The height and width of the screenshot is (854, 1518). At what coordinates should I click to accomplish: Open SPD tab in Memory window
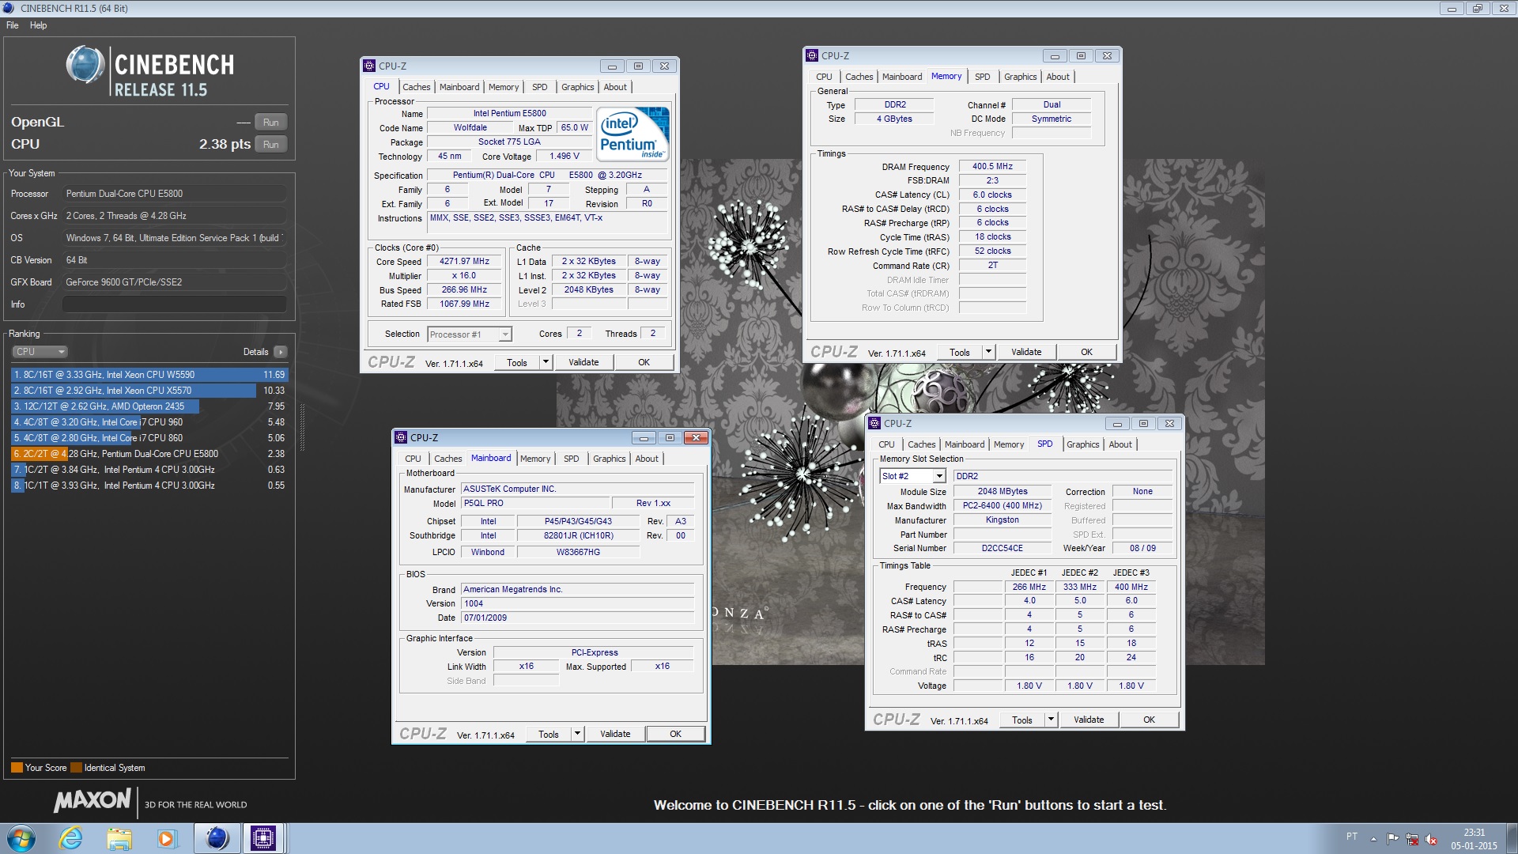tap(982, 77)
